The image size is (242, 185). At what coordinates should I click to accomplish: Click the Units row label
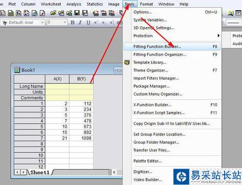click(30, 92)
